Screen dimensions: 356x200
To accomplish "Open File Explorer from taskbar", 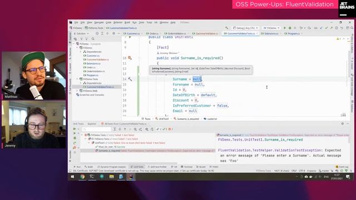I will coord(111,177).
